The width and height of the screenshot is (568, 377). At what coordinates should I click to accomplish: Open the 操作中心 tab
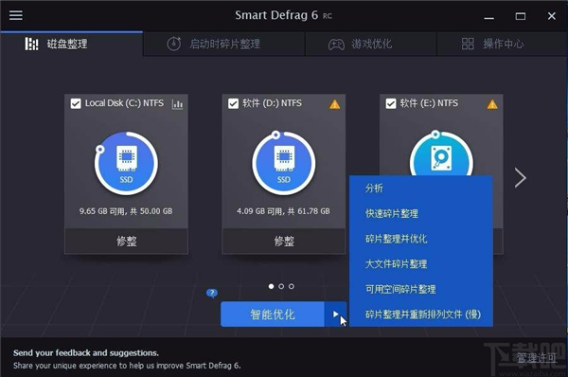(502, 44)
